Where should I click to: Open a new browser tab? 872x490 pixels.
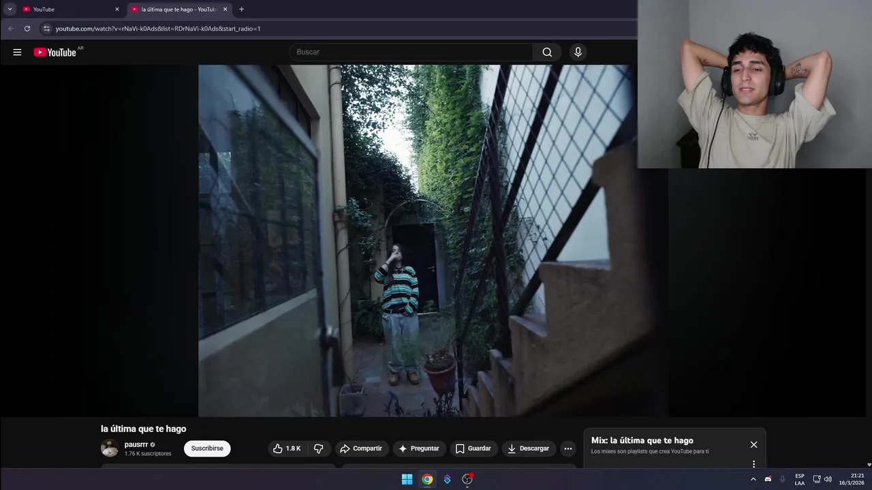241,10
